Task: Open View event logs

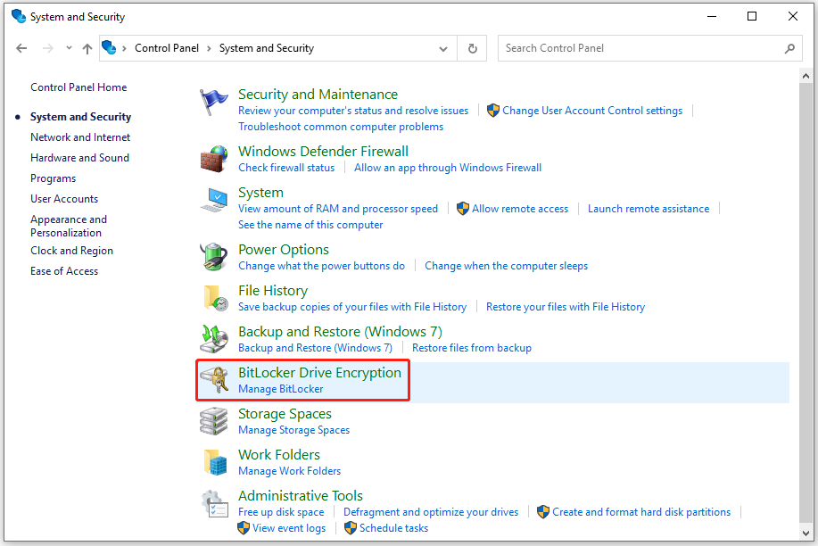Action: point(289,528)
